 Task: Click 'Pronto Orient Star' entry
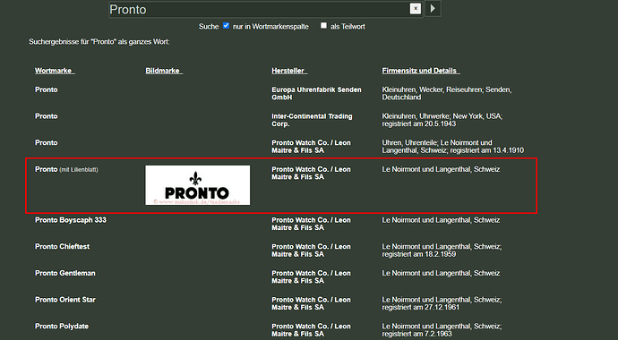65,300
